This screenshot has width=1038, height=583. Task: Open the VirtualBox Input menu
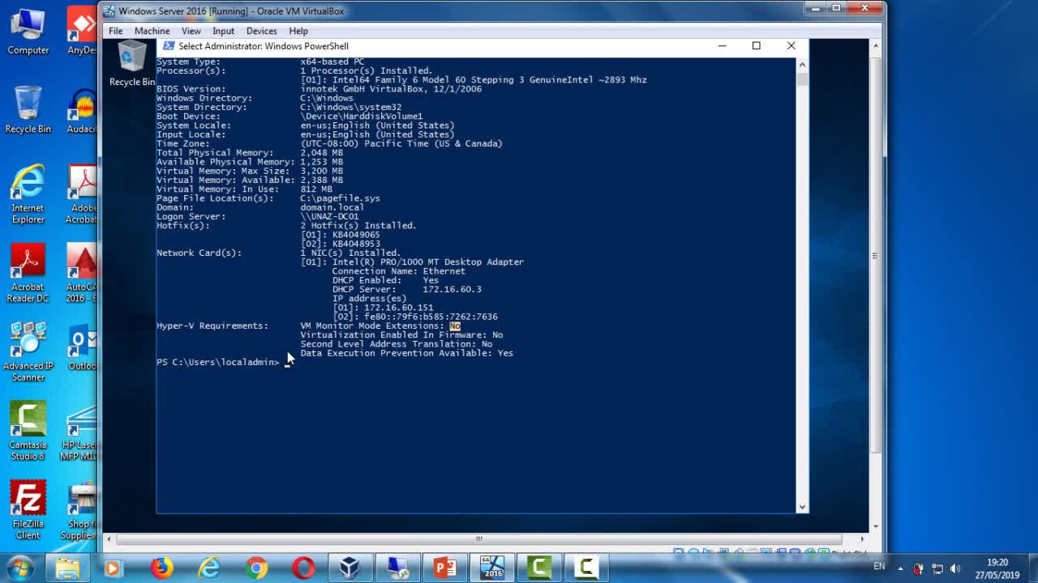pyautogui.click(x=223, y=31)
